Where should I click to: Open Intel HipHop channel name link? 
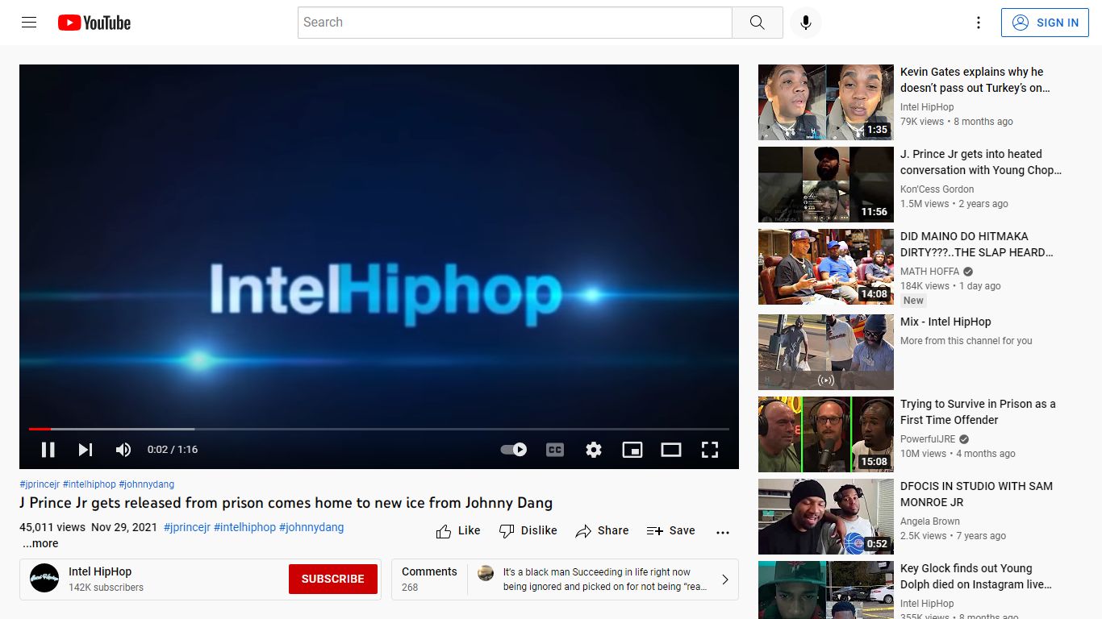coord(100,571)
